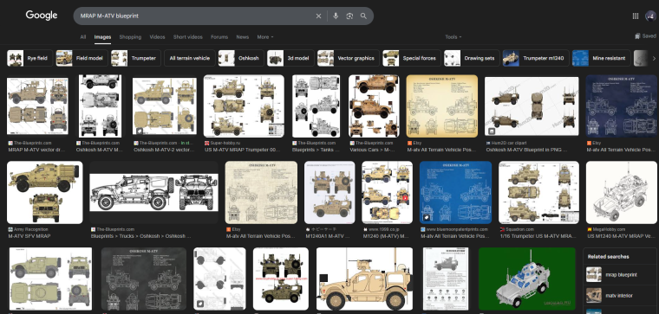Open search by image camera icon
Screen dimensions: 659x314
pos(349,16)
